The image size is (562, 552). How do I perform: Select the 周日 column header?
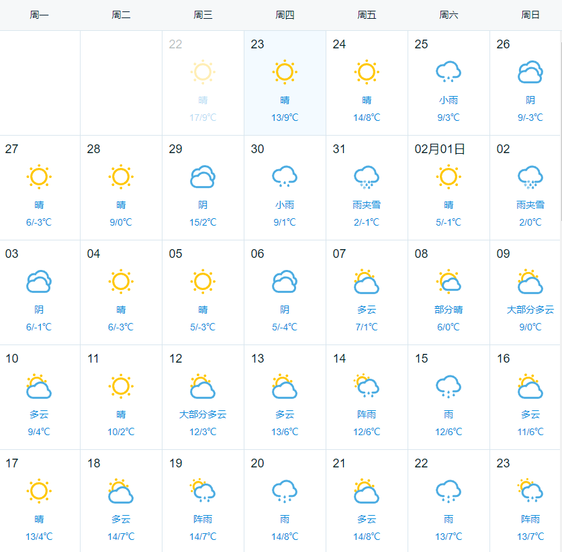pyautogui.click(x=530, y=15)
